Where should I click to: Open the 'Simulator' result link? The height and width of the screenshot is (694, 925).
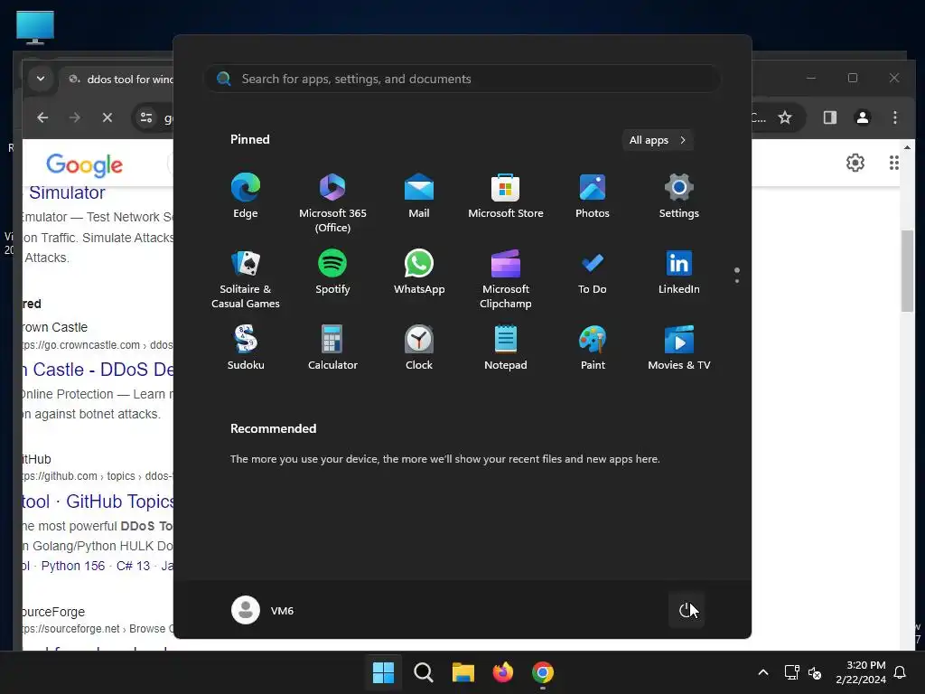67,193
